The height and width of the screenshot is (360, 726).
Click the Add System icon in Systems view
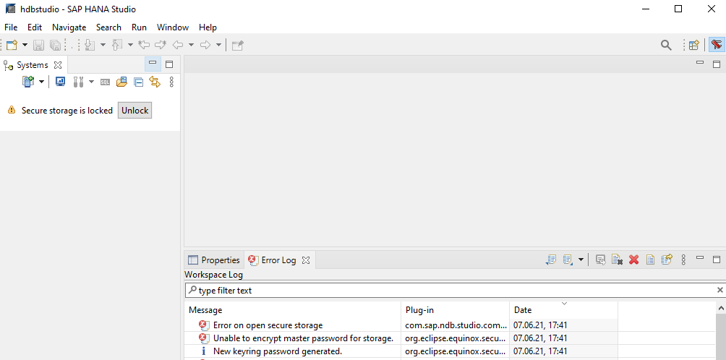tap(28, 82)
